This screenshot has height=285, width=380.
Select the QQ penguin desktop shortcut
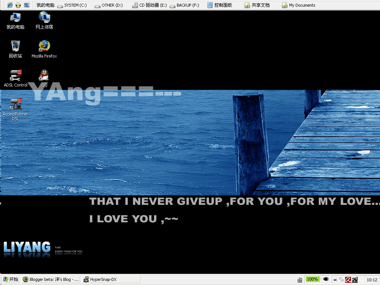point(44,78)
